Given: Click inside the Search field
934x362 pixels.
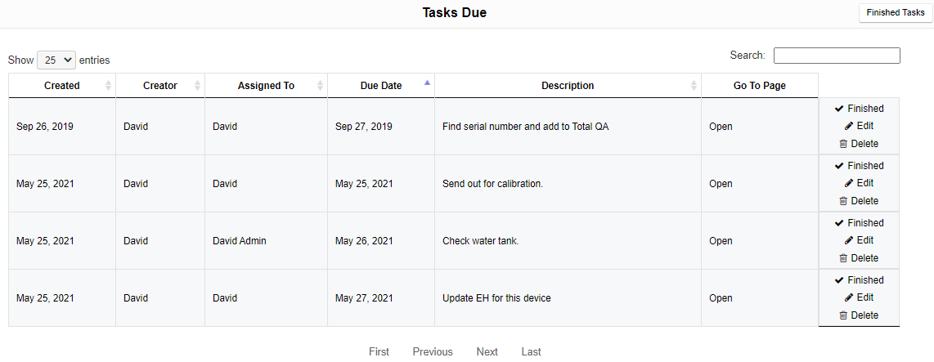Looking at the screenshot, I should [837, 56].
